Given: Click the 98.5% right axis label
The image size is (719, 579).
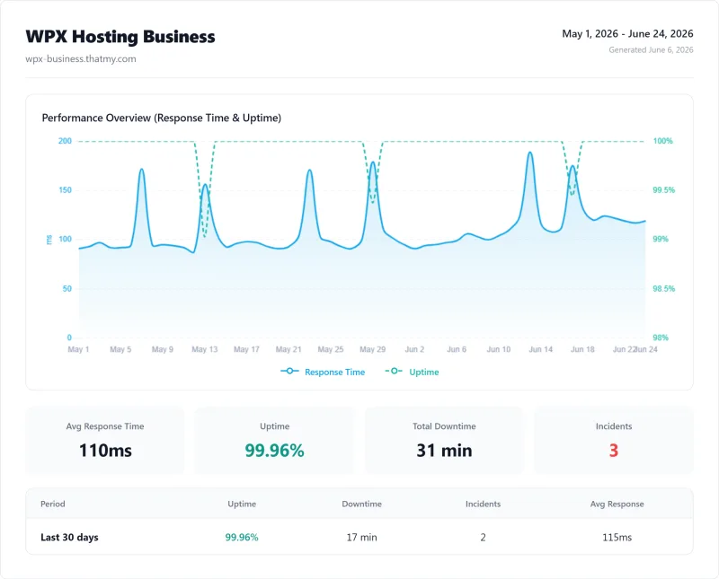Looking at the screenshot, I should [x=663, y=288].
